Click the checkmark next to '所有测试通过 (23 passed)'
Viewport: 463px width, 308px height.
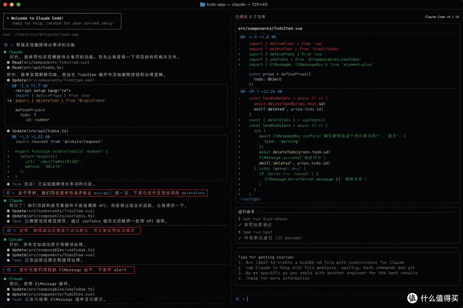pos(240,238)
